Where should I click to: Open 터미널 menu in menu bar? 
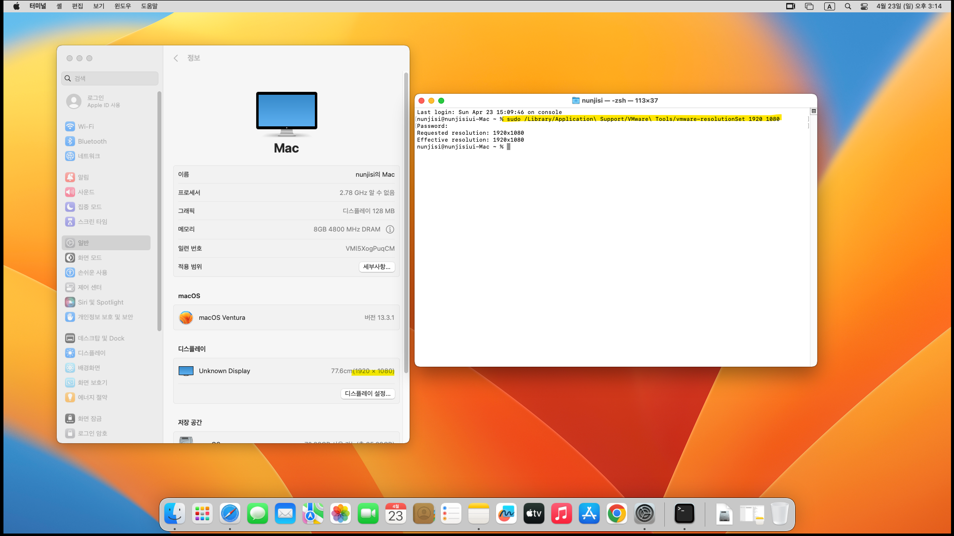[x=38, y=6]
